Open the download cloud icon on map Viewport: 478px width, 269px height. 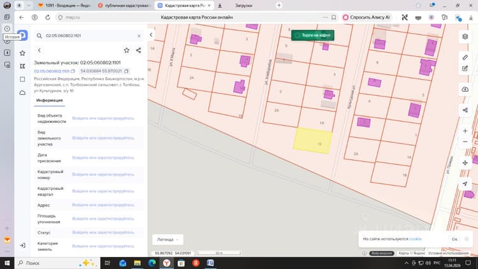[465, 89]
